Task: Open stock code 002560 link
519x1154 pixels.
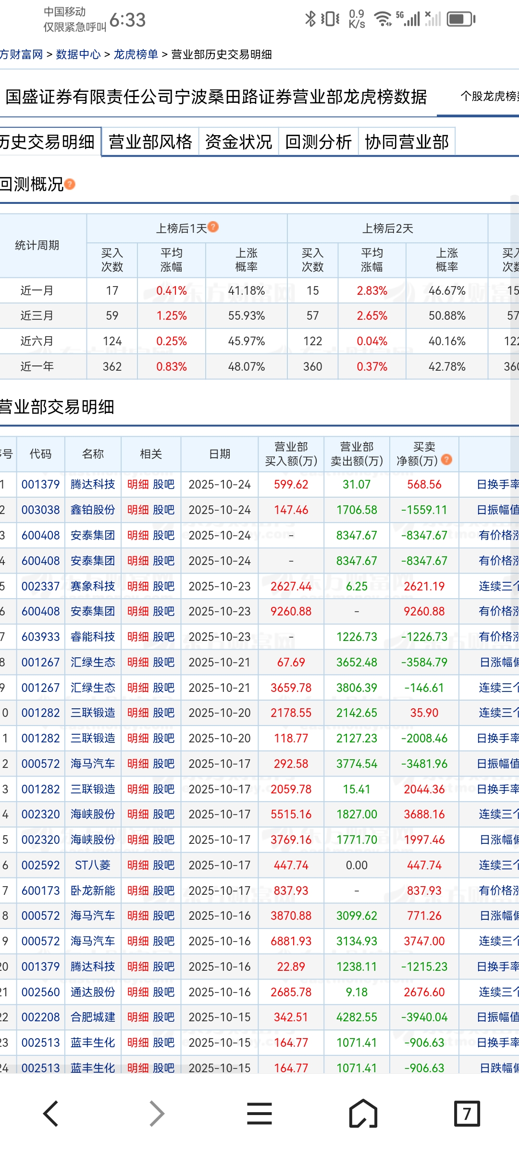Action: pyautogui.click(x=40, y=992)
